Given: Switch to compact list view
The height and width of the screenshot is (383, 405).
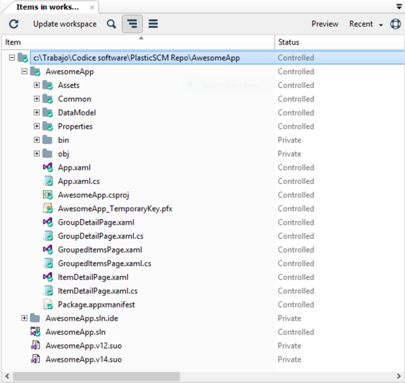Looking at the screenshot, I should point(152,23).
